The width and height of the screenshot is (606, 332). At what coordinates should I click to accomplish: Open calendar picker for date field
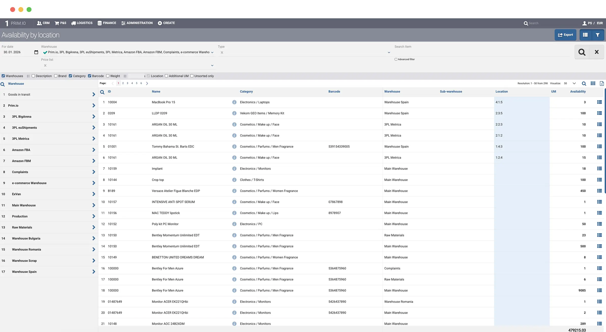(x=36, y=52)
